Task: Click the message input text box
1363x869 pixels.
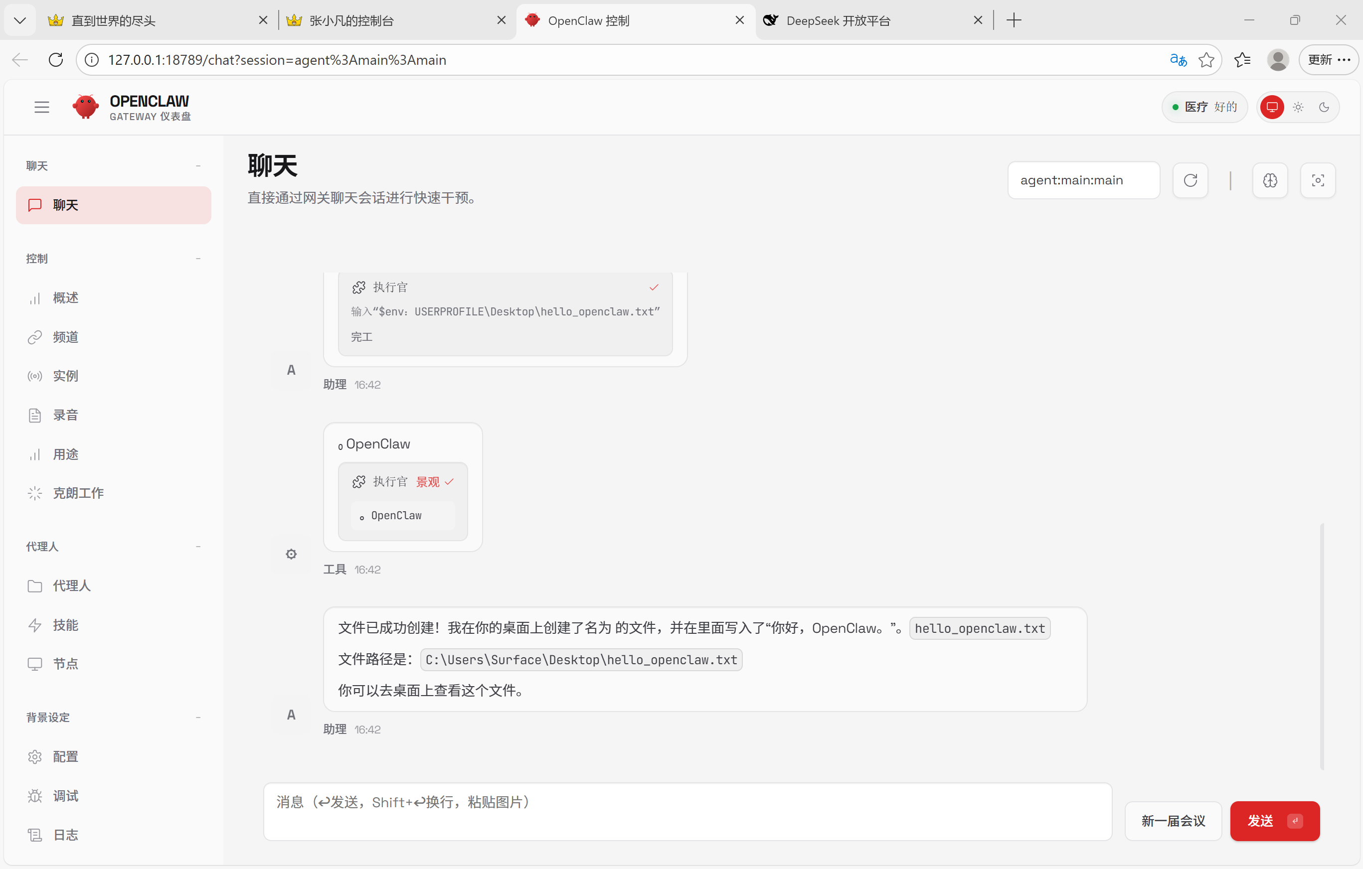Action: pos(687,811)
